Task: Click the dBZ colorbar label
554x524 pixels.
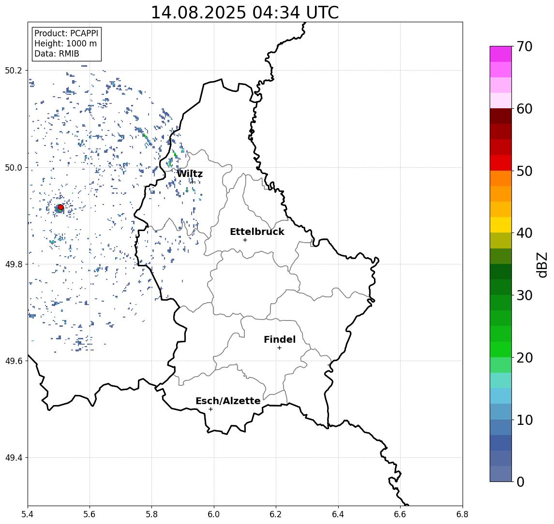Action: tap(542, 265)
